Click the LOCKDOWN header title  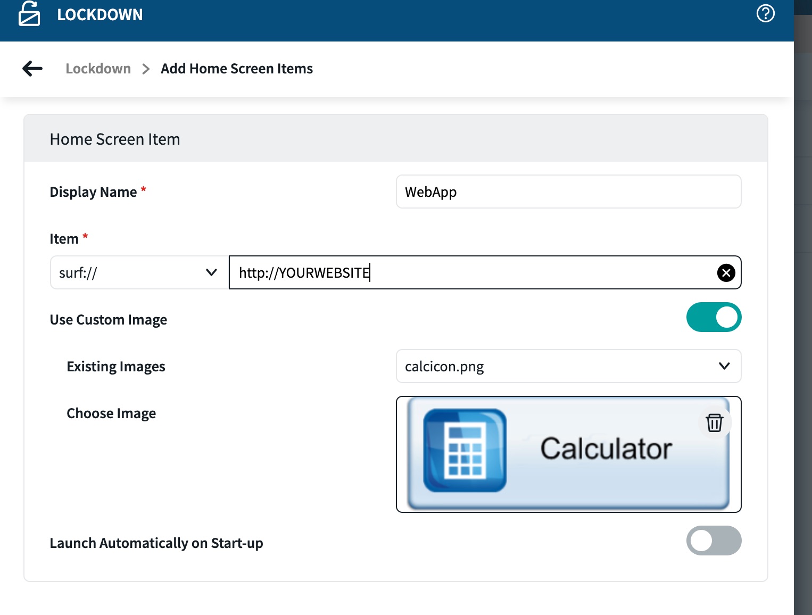click(x=100, y=15)
